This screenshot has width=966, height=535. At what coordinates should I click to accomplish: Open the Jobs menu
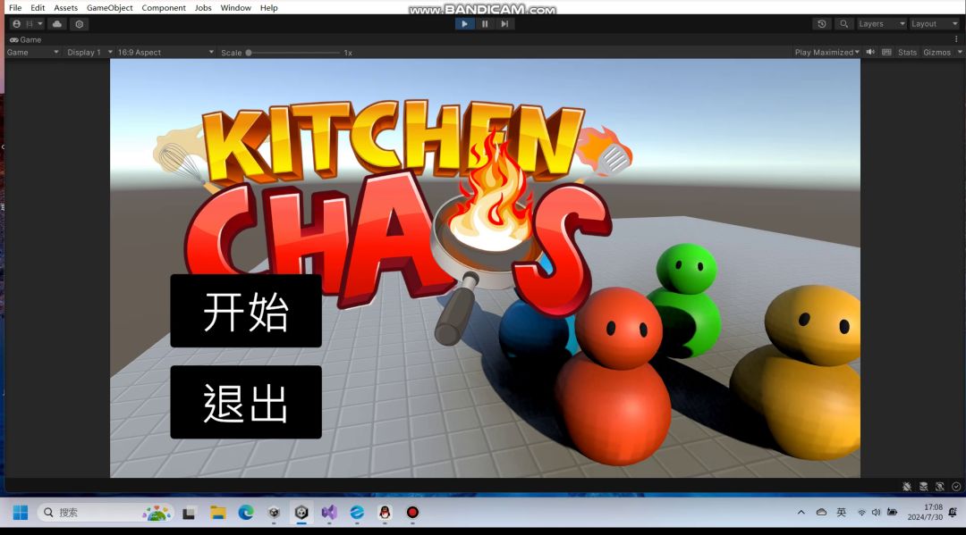[203, 8]
